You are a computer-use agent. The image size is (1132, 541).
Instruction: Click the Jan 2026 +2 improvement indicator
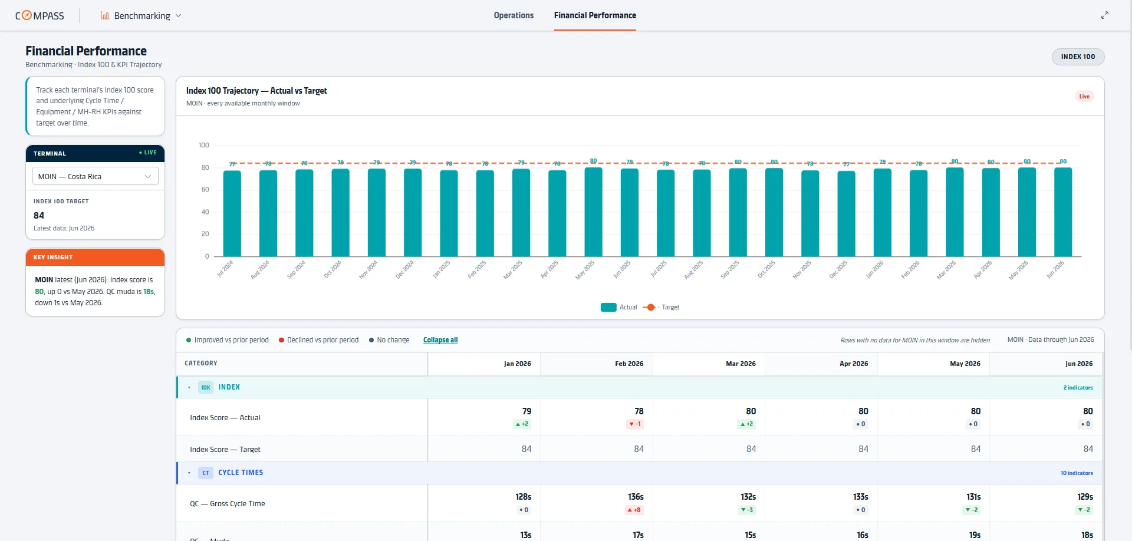click(x=522, y=424)
